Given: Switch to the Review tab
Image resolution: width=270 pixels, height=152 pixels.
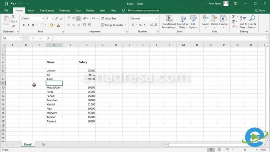Looking at the screenshot, I should pyautogui.click(x=90, y=11).
